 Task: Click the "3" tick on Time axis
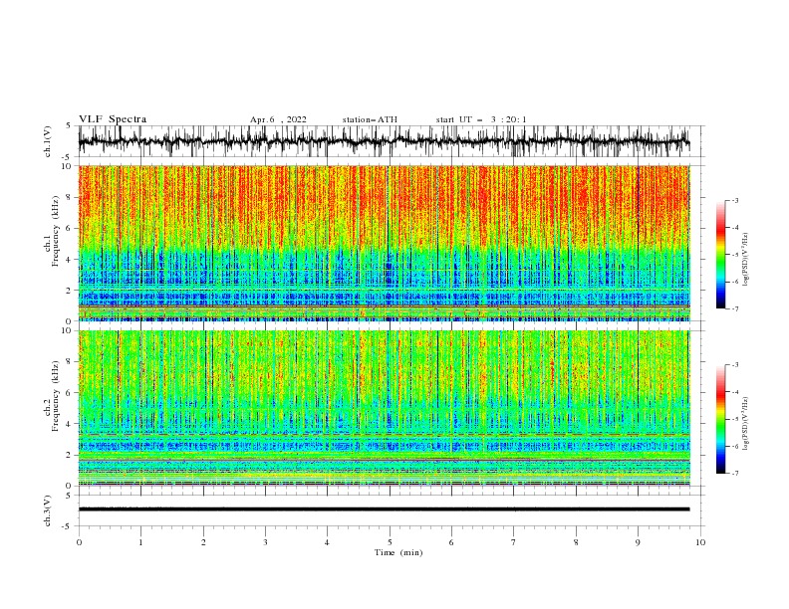[x=265, y=542]
